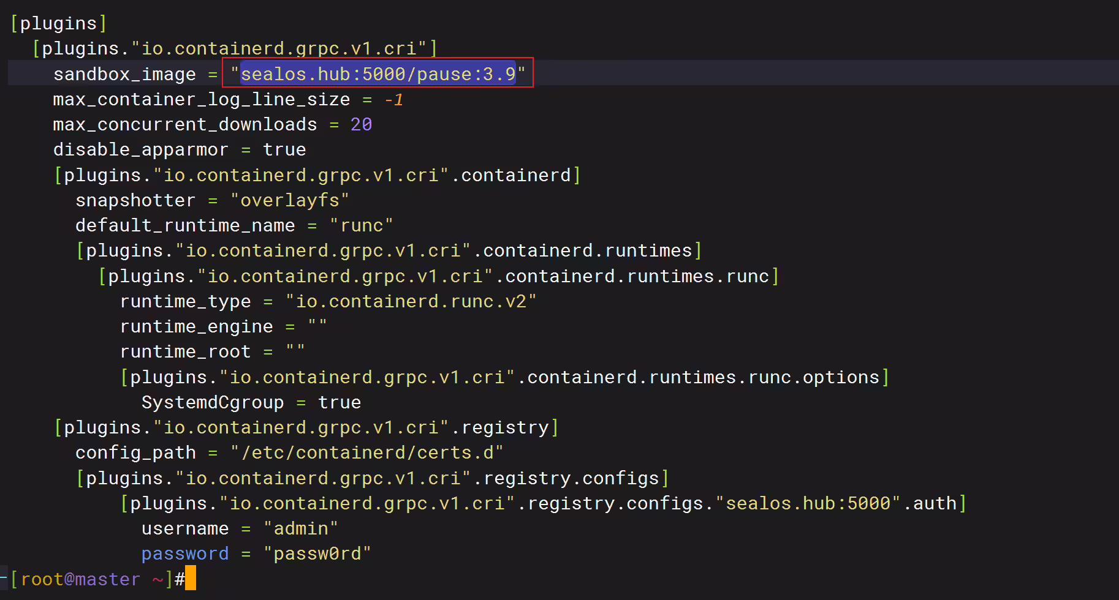Click the top-level [plugins] section header
The image size is (1119, 600).
click(59, 23)
